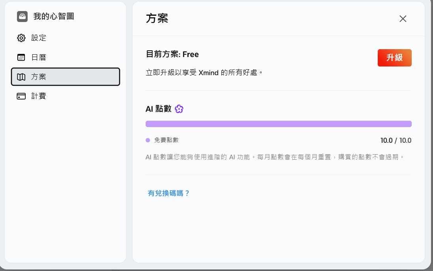Click the X icon to close 方案 panel
Viewport: 433px width, 271px height.
pos(403,18)
